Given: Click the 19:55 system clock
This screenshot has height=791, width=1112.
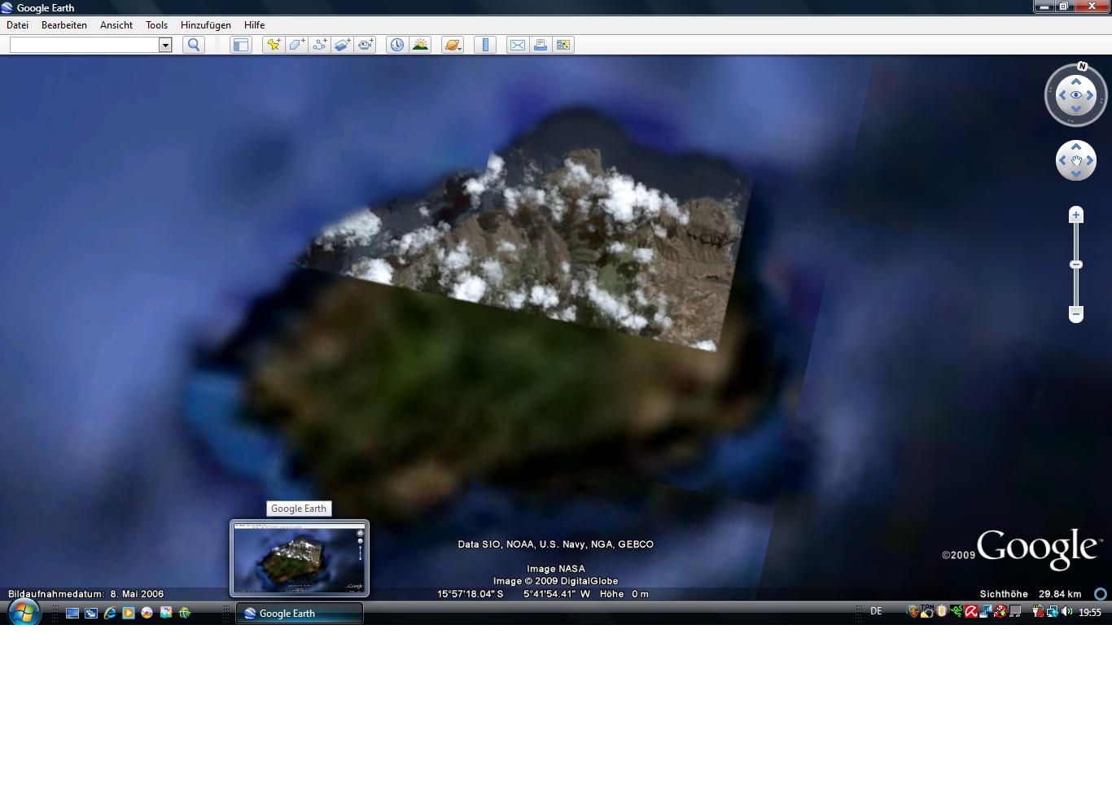Looking at the screenshot, I should point(1090,612).
